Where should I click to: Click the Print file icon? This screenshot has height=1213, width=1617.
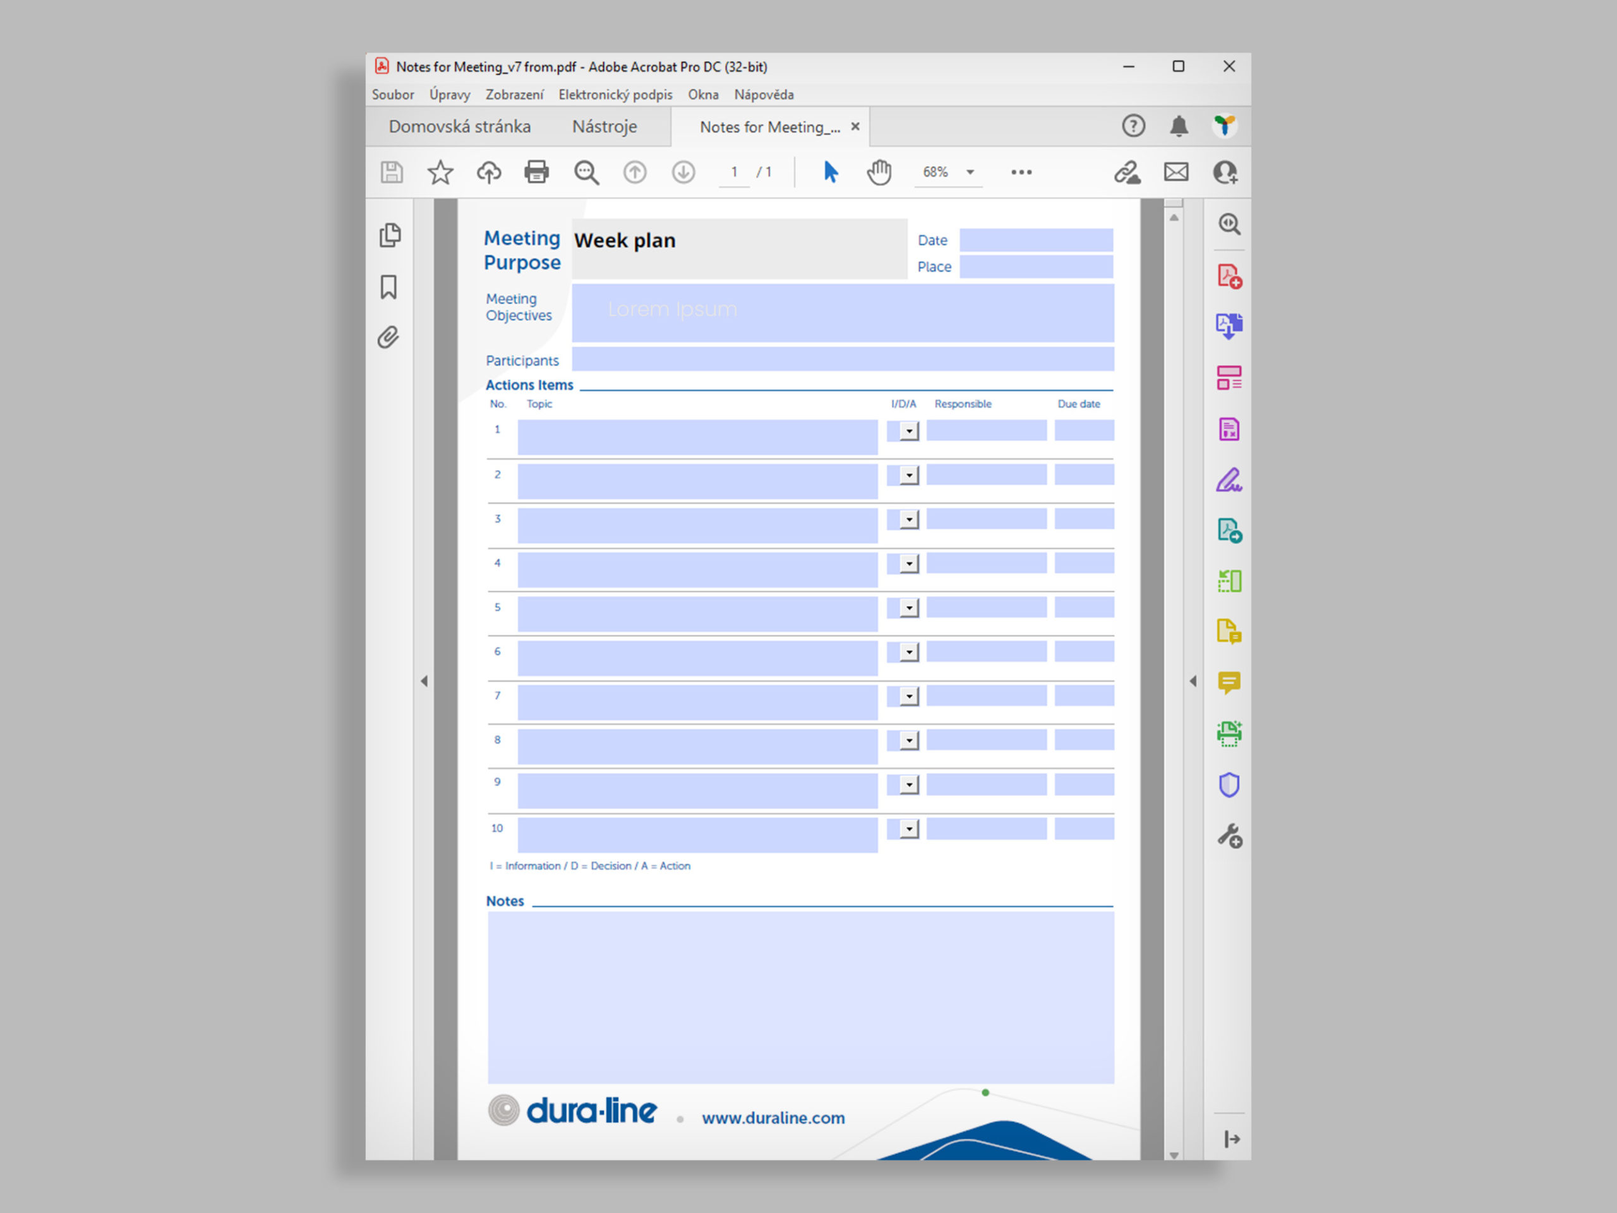point(536,172)
